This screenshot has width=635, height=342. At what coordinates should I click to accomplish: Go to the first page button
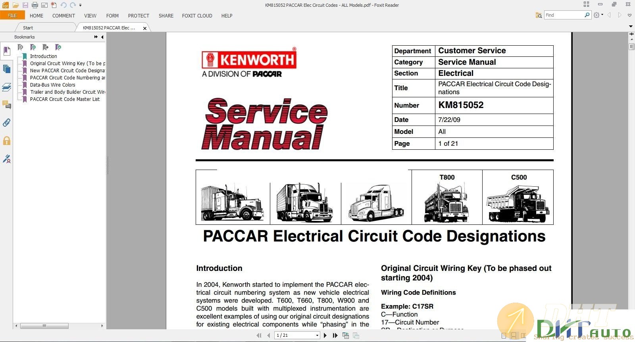pos(259,336)
